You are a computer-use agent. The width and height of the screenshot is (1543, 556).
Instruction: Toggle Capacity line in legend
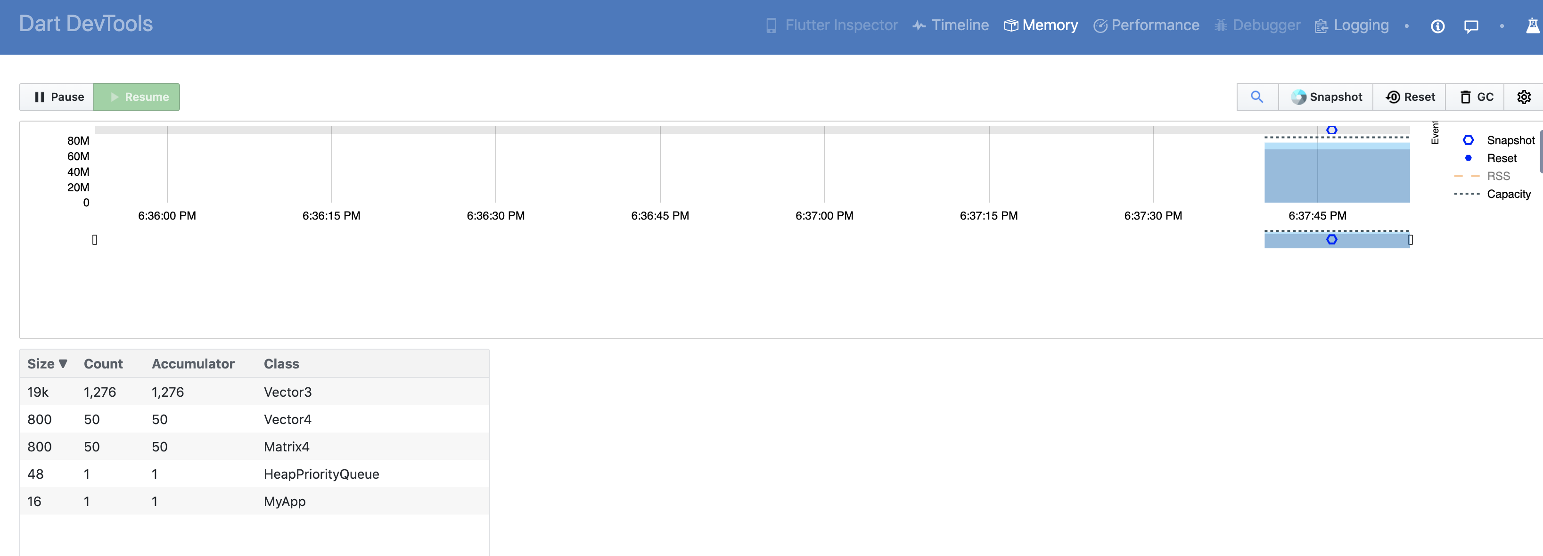click(x=1508, y=194)
